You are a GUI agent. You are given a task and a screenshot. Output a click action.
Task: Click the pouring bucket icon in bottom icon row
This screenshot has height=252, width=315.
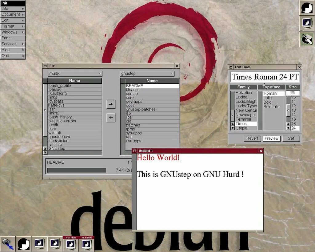8,244
